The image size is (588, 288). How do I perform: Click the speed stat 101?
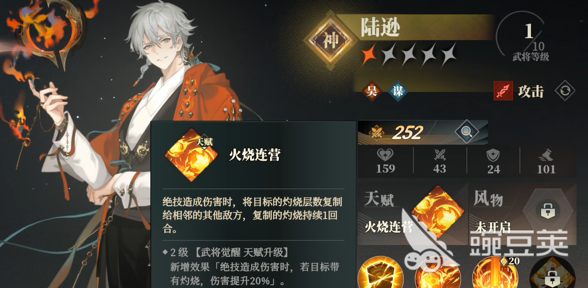[x=546, y=161]
